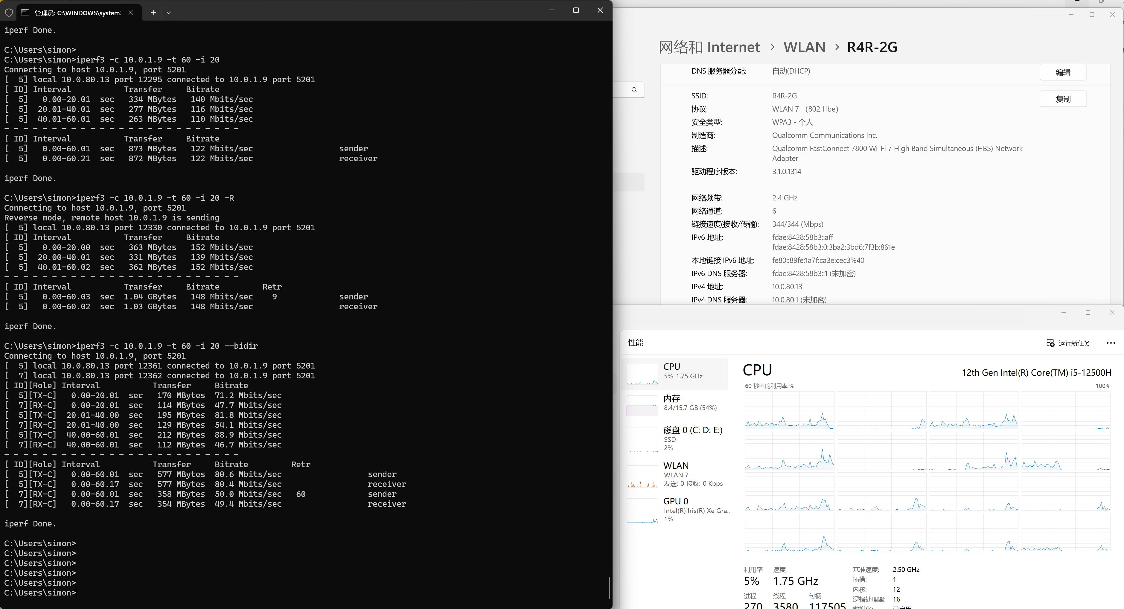Click the R4R-2G page title in Settings

pyautogui.click(x=872, y=47)
